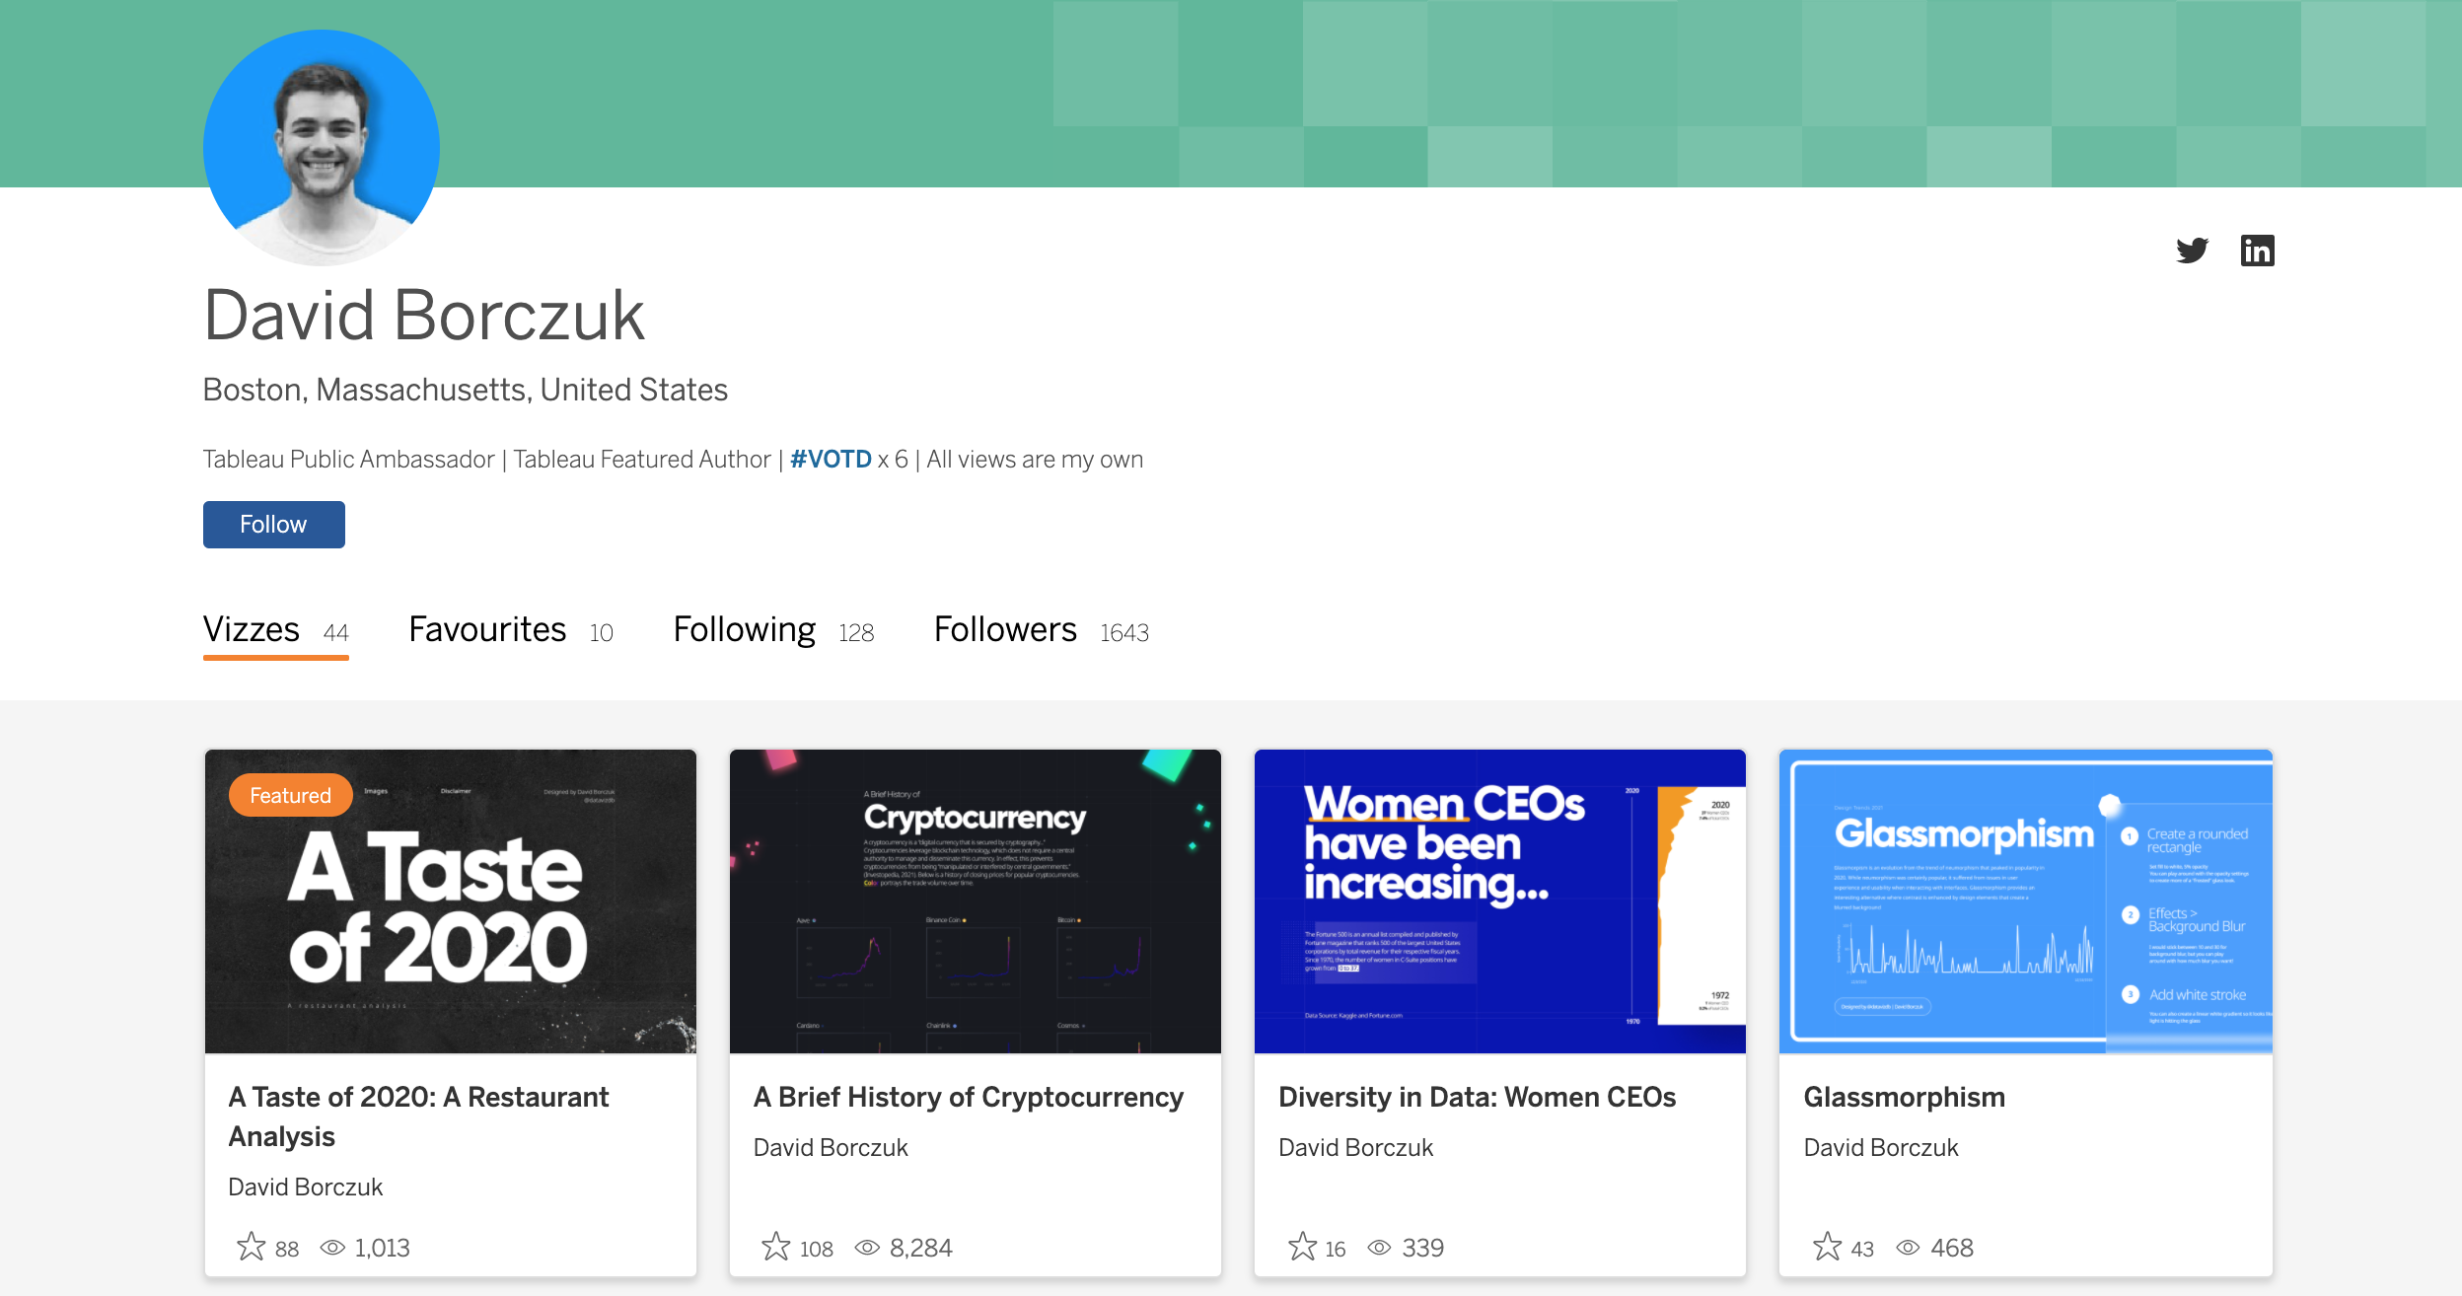Open A Taste of 2020 thumbnail
The image size is (2462, 1296).
point(451,901)
